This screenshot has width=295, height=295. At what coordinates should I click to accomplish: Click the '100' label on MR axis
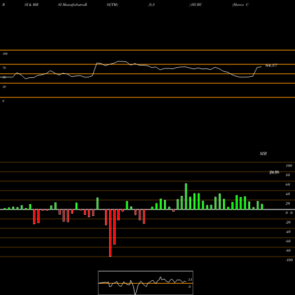pyautogui.click(x=289, y=166)
